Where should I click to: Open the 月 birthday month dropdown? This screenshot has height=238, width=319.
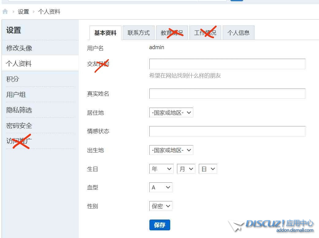click(186, 169)
